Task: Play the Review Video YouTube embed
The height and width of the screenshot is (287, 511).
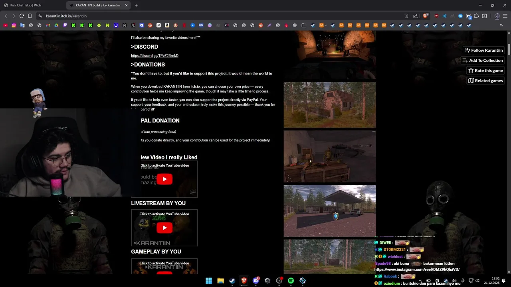Action: pyautogui.click(x=164, y=179)
